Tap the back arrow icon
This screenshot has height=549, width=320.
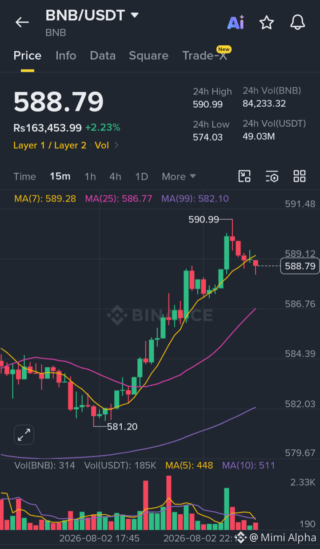point(22,22)
